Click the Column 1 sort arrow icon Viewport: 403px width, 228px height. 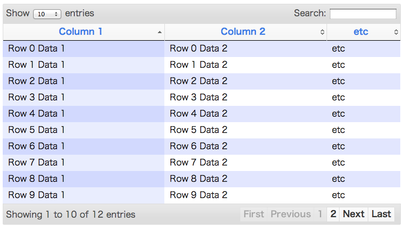coord(159,33)
